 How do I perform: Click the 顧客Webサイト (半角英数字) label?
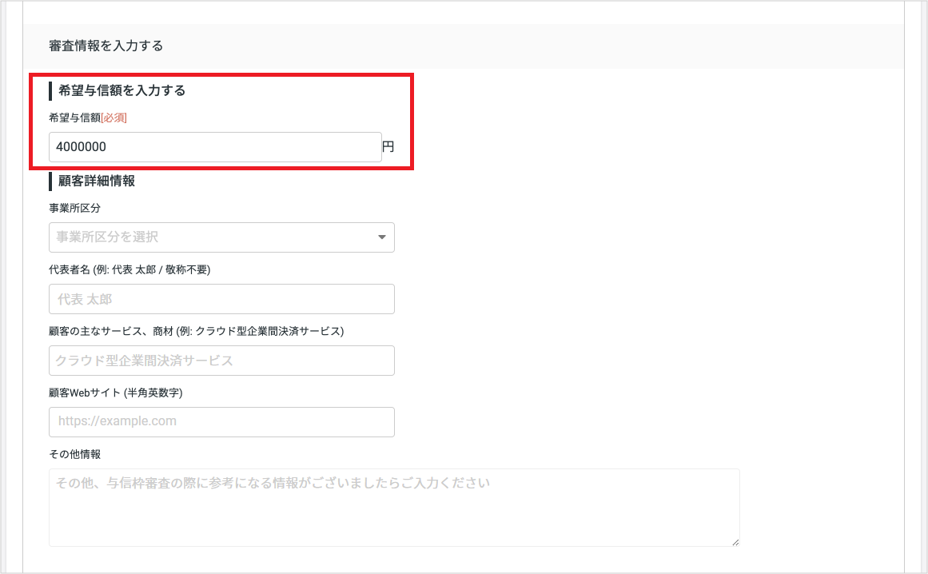(x=115, y=393)
